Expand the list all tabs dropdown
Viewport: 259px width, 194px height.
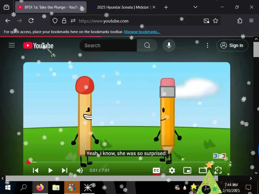pos(196,7)
